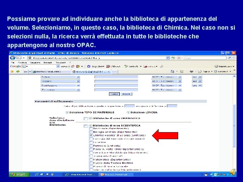Viewport: 243px width, 182px height.
Task: Tick the Ecologia del Territorio checkbox
Action: (x=91, y=139)
